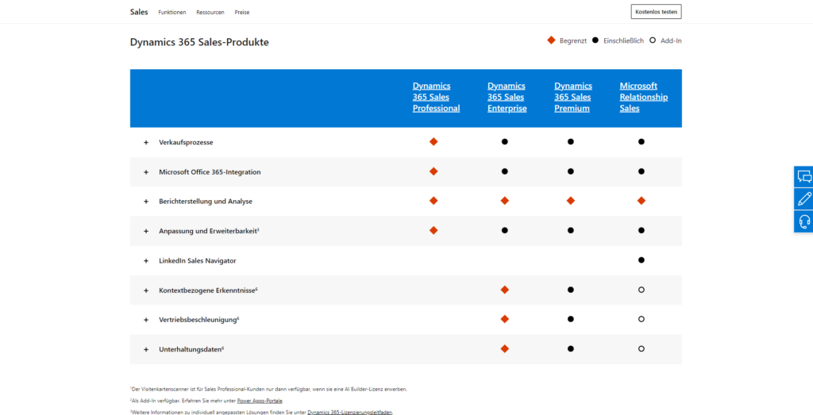The width and height of the screenshot is (813, 415).
Task: Open Dynamics 365 Sales Premium link
Action: coord(573,98)
